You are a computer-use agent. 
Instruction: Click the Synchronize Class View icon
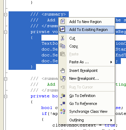coord(63,111)
